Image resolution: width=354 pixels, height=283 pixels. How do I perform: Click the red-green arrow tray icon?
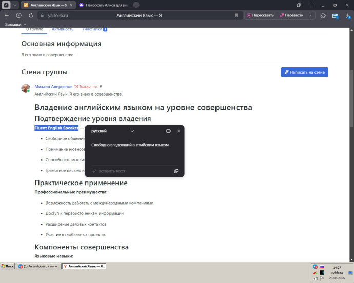pyautogui.click(x=315, y=273)
